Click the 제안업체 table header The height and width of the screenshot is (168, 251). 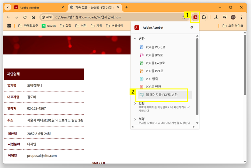coord(44,74)
